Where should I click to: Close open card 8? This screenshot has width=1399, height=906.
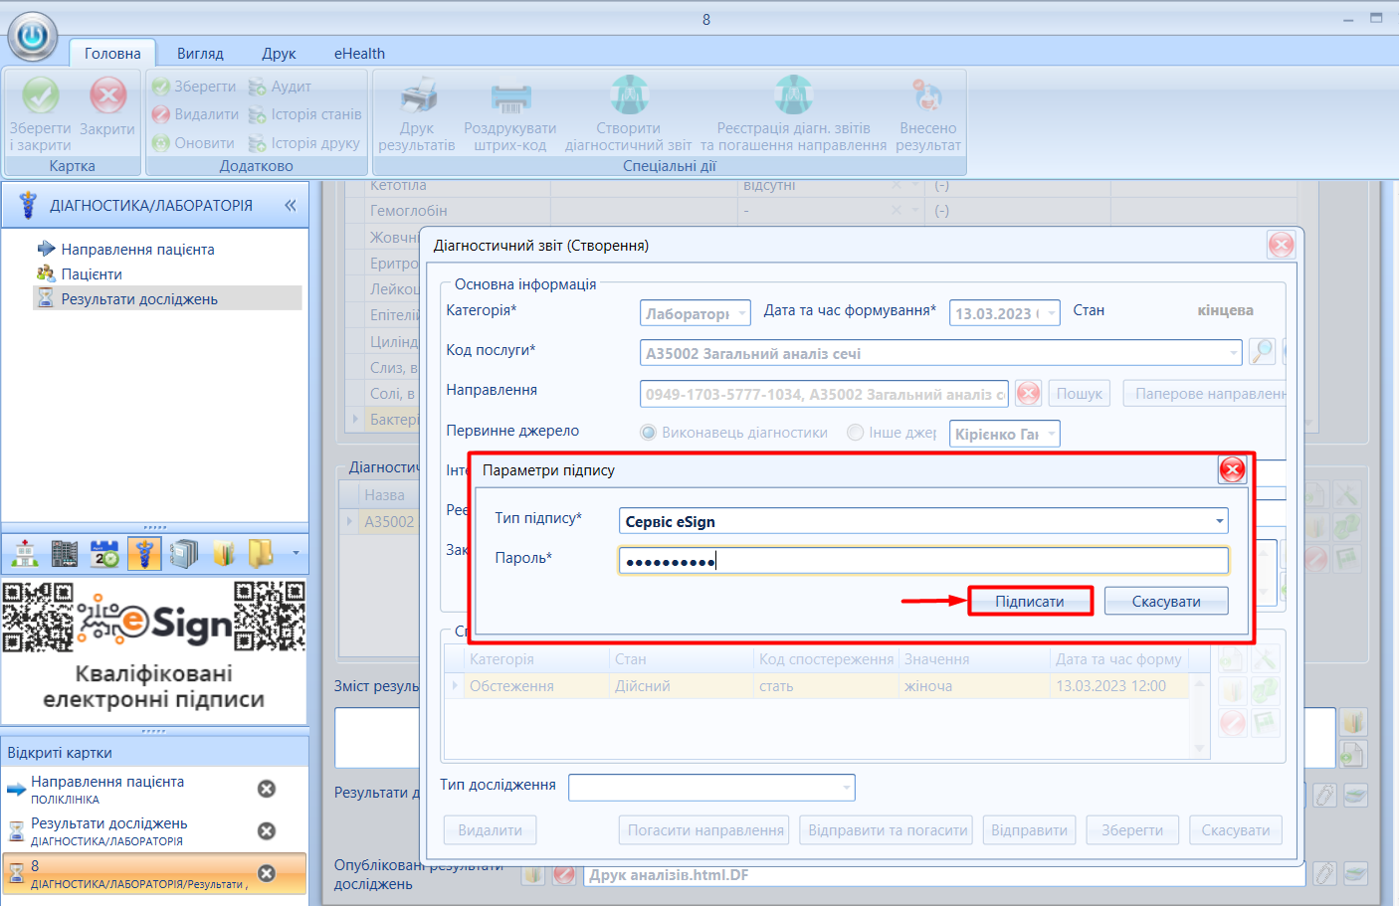tap(267, 873)
